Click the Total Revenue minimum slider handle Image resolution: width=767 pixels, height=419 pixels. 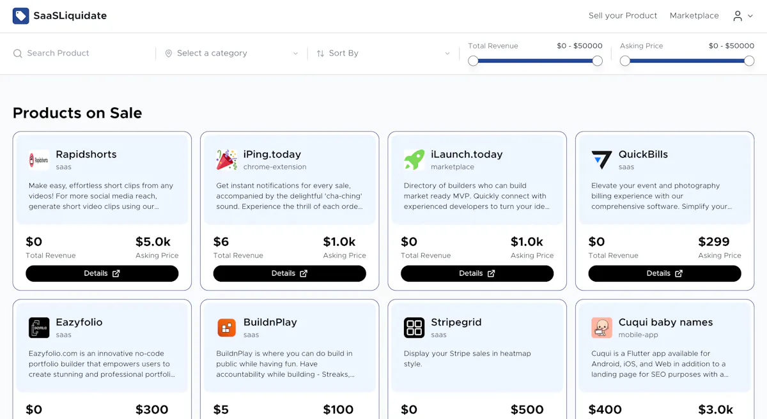click(473, 61)
